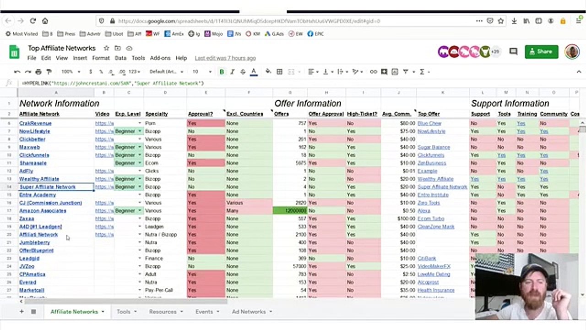This screenshot has height=330, width=586.
Task: Open the CrakRevenue network link
Action: coord(35,123)
